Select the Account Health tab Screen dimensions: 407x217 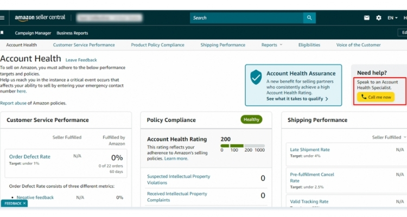22,45
